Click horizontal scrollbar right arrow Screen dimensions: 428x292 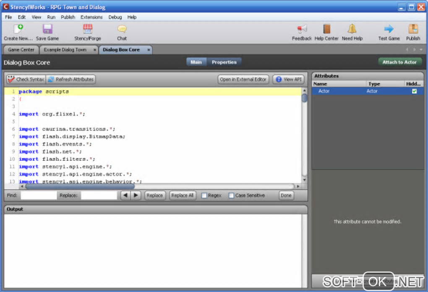pos(298,186)
